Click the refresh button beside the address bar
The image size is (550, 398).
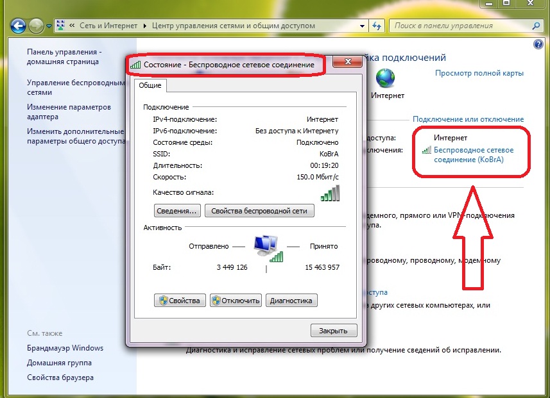pos(377,26)
